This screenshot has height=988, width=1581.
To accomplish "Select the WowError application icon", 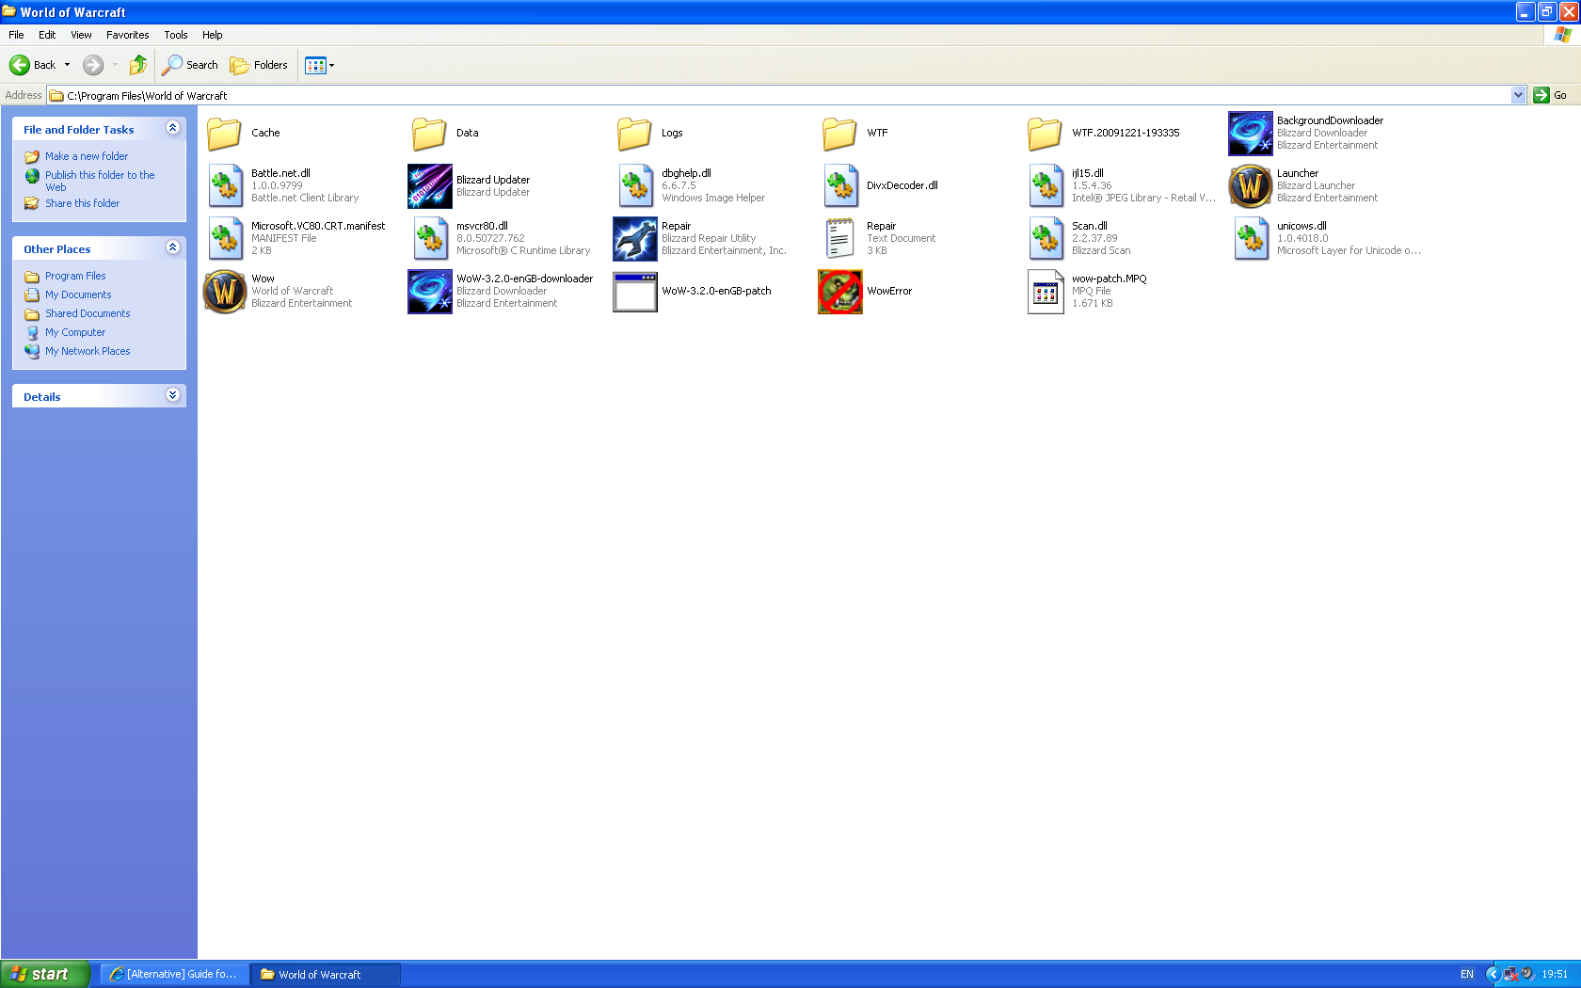I will [840, 292].
